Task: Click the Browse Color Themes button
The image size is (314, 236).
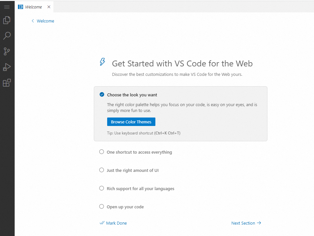Action: pyautogui.click(x=131, y=122)
